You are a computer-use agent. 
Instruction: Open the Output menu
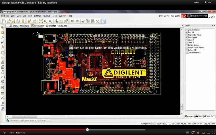[x=46, y=16]
